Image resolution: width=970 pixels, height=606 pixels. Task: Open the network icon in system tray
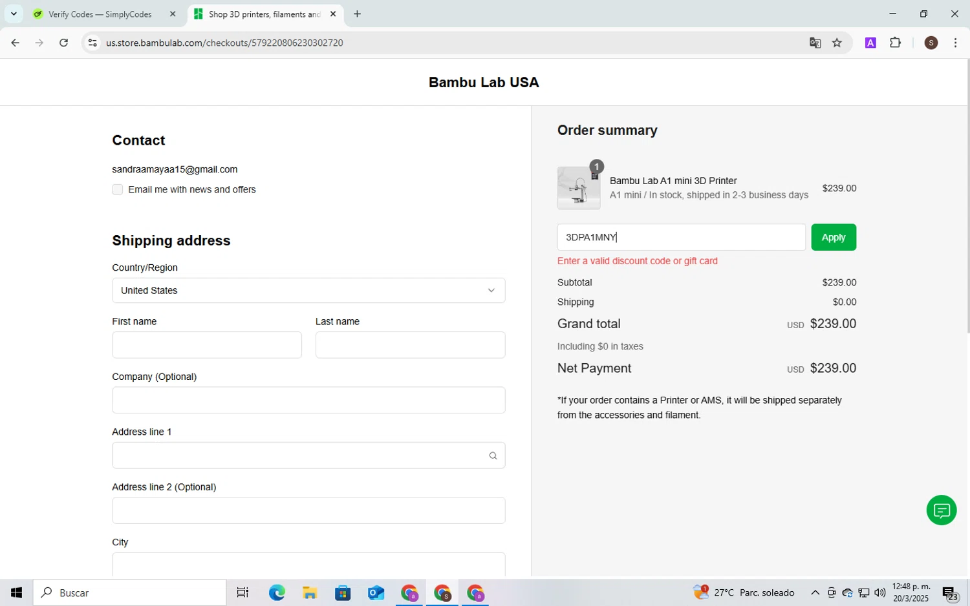pyautogui.click(x=863, y=592)
